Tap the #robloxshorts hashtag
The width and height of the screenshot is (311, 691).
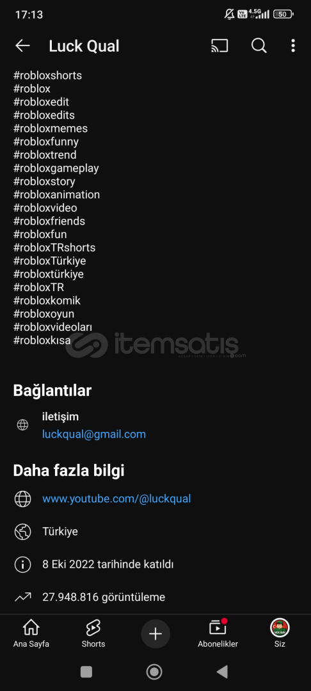point(47,75)
